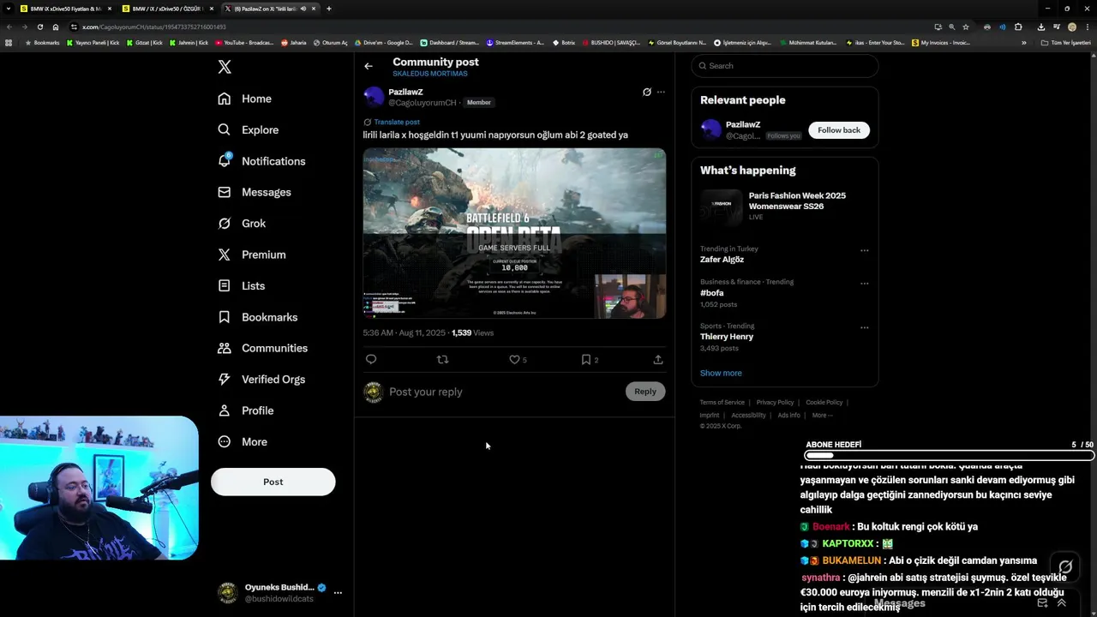
Task: Expand the footer More menu
Action: click(x=822, y=416)
